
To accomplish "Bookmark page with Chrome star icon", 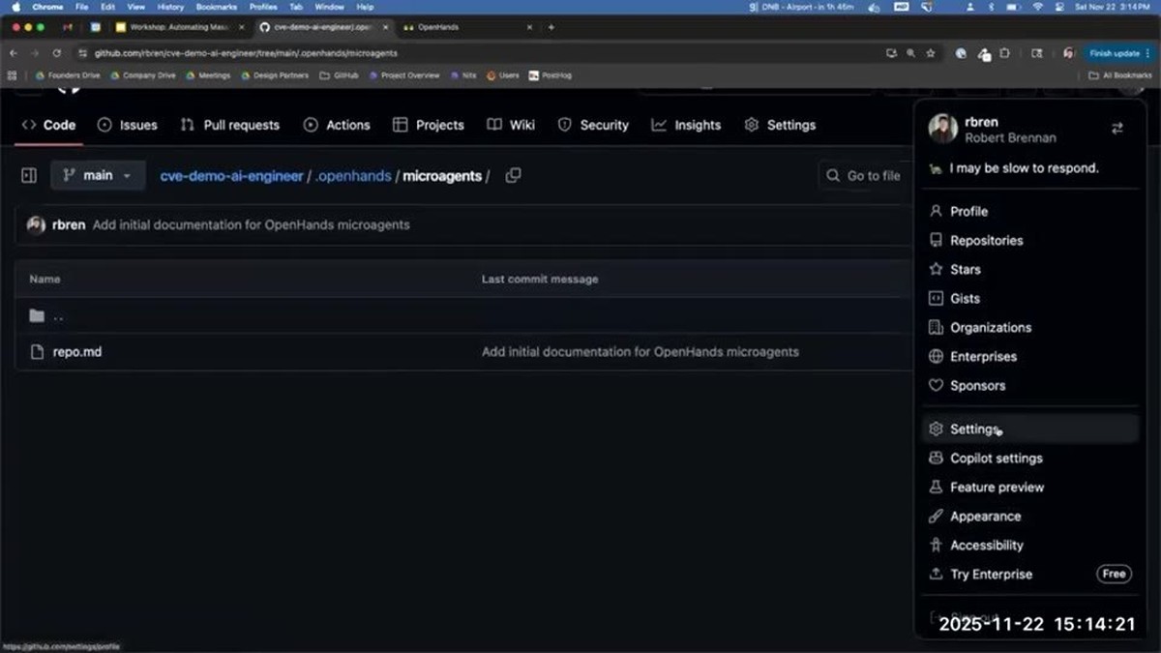I will (931, 53).
